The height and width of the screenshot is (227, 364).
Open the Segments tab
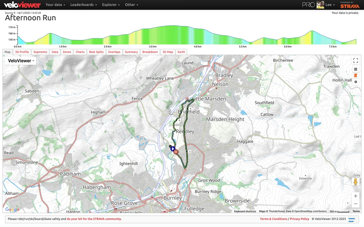[x=40, y=52]
